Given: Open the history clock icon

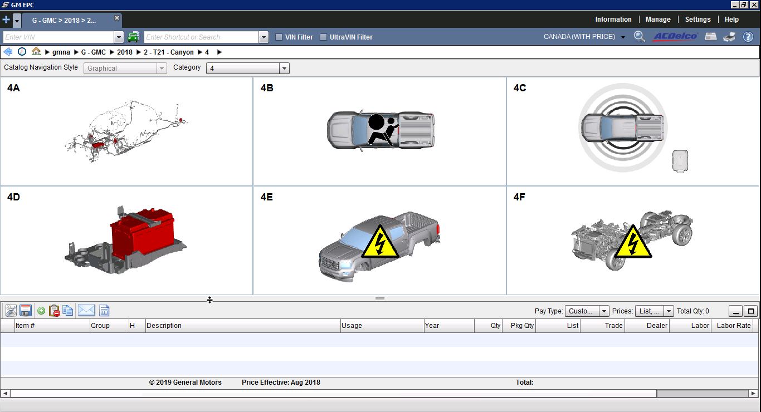Looking at the screenshot, I should click(x=22, y=52).
